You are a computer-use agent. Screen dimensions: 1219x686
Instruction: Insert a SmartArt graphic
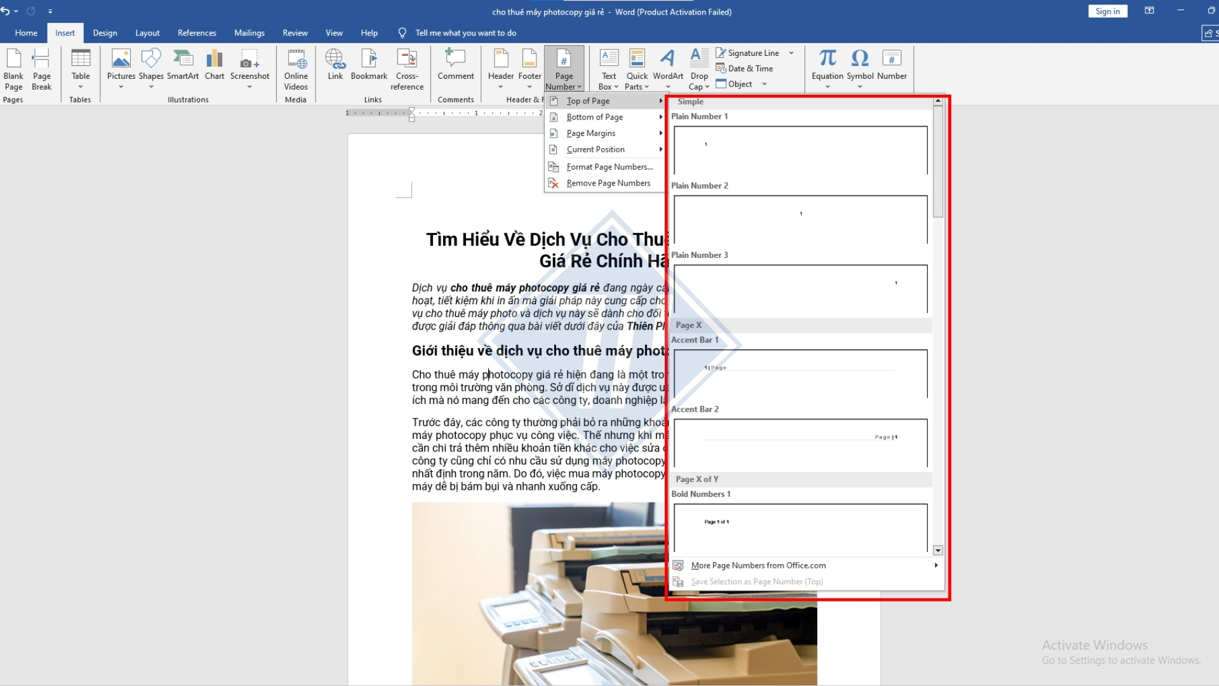pos(183,67)
